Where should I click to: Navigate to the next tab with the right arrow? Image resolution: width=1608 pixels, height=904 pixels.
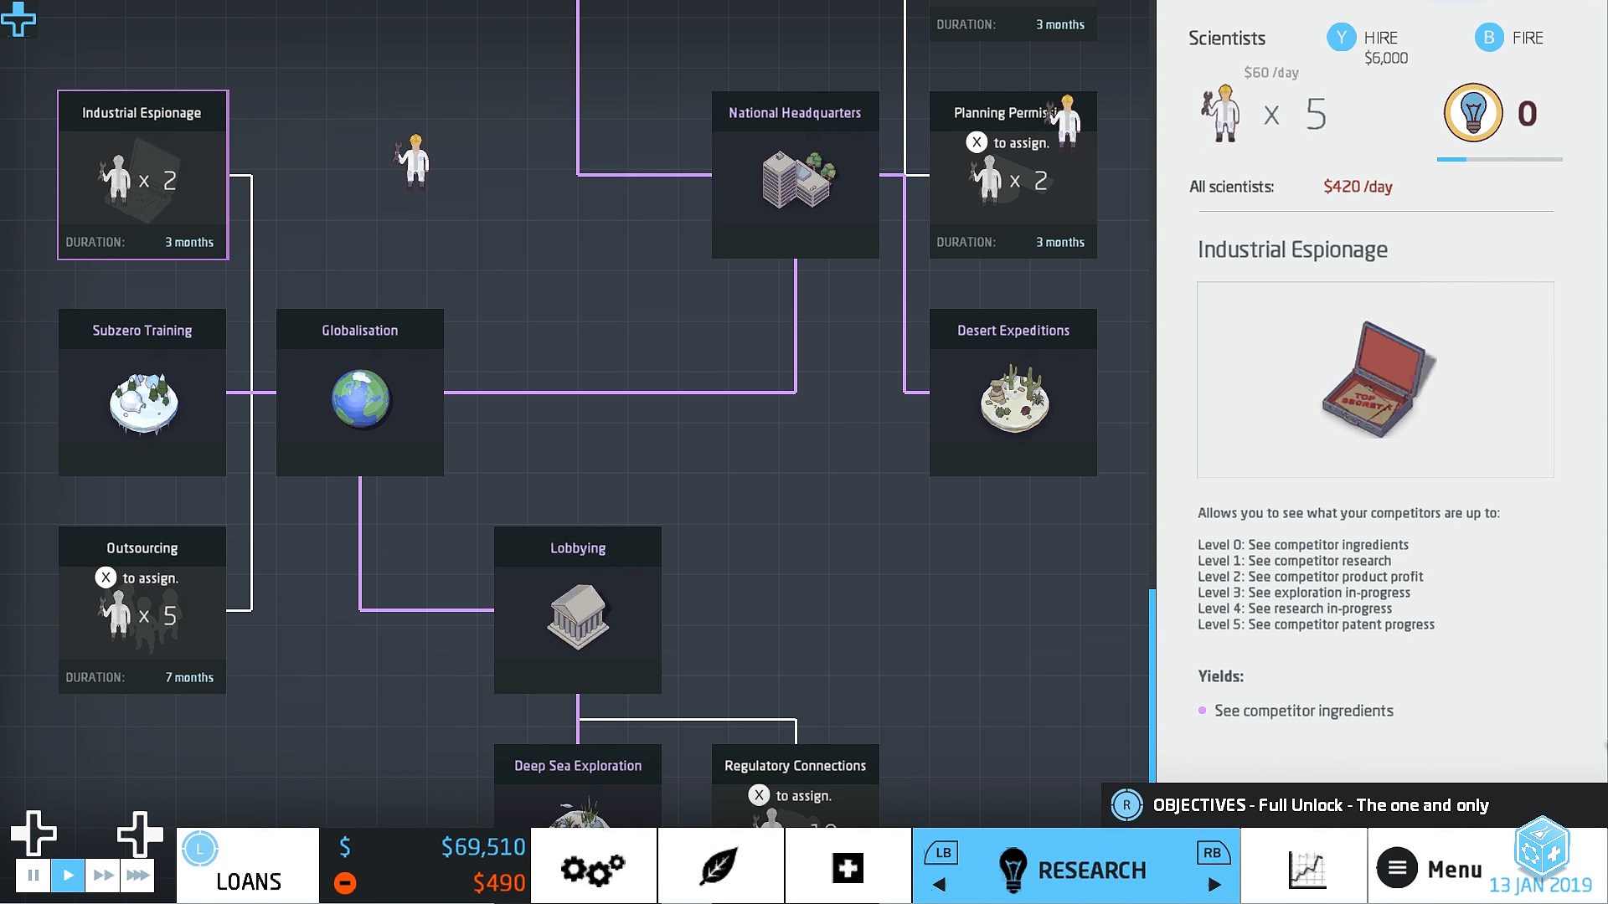[x=1216, y=883]
